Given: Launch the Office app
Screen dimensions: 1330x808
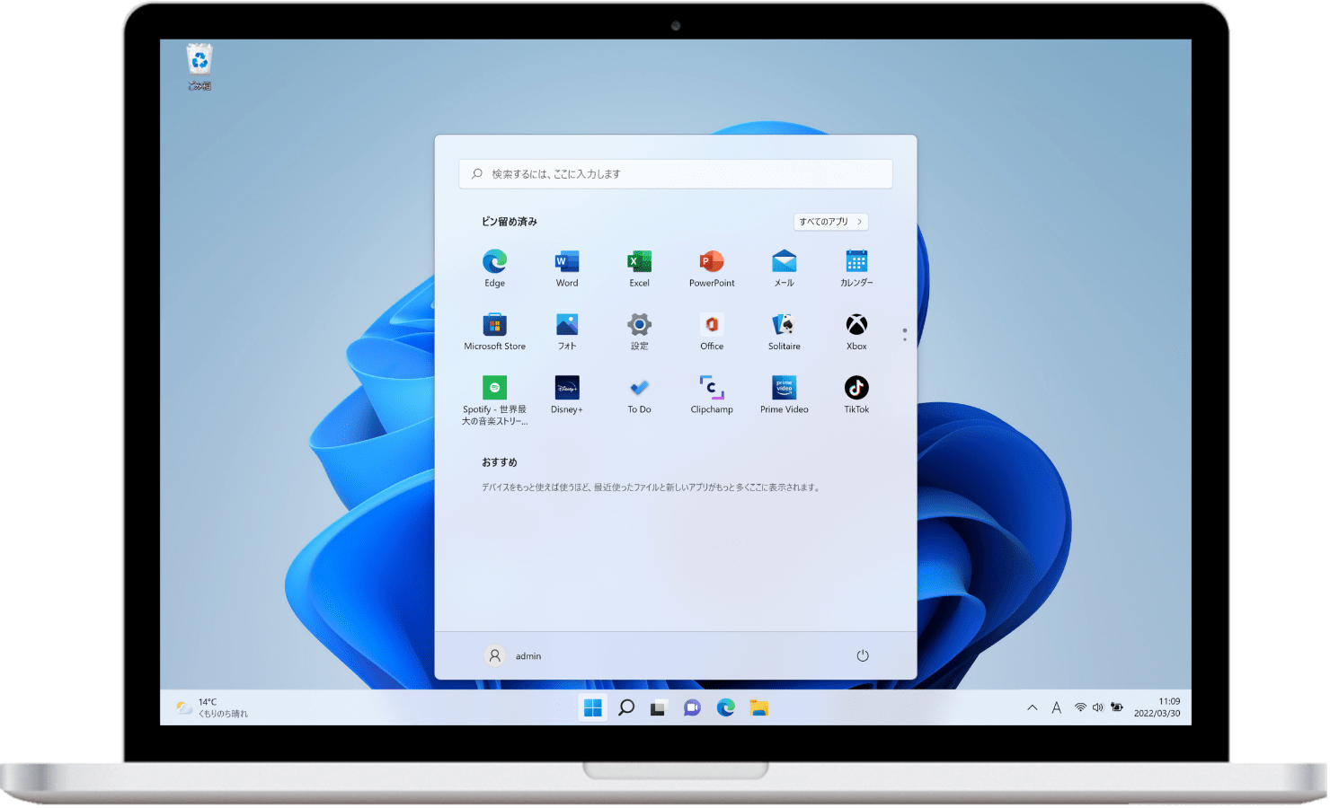Looking at the screenshot, I should coord(712,331).
